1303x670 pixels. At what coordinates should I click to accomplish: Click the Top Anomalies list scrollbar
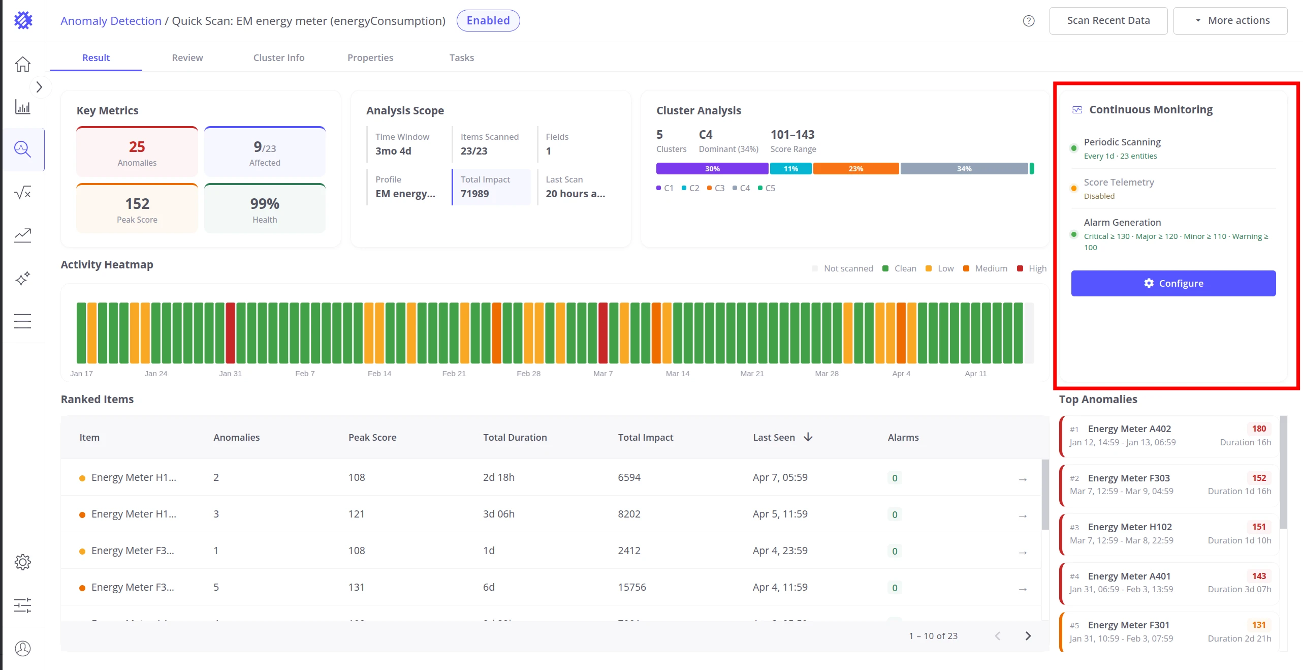1283,472
